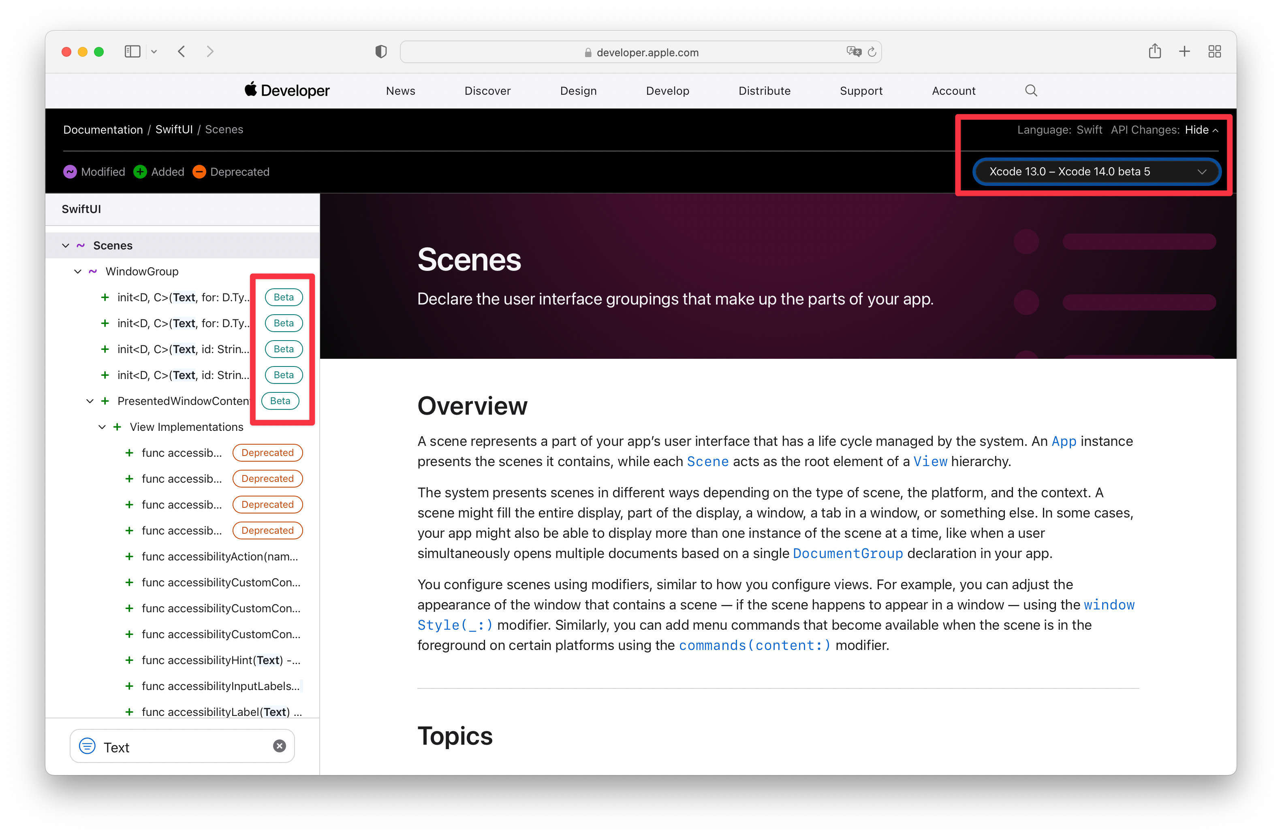Open the Safari sidebar icon

[x=132, y=51]
